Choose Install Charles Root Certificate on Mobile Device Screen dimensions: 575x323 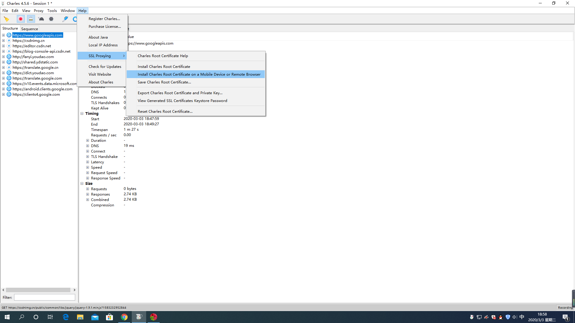pyautogui.click(x=196, y=74)
